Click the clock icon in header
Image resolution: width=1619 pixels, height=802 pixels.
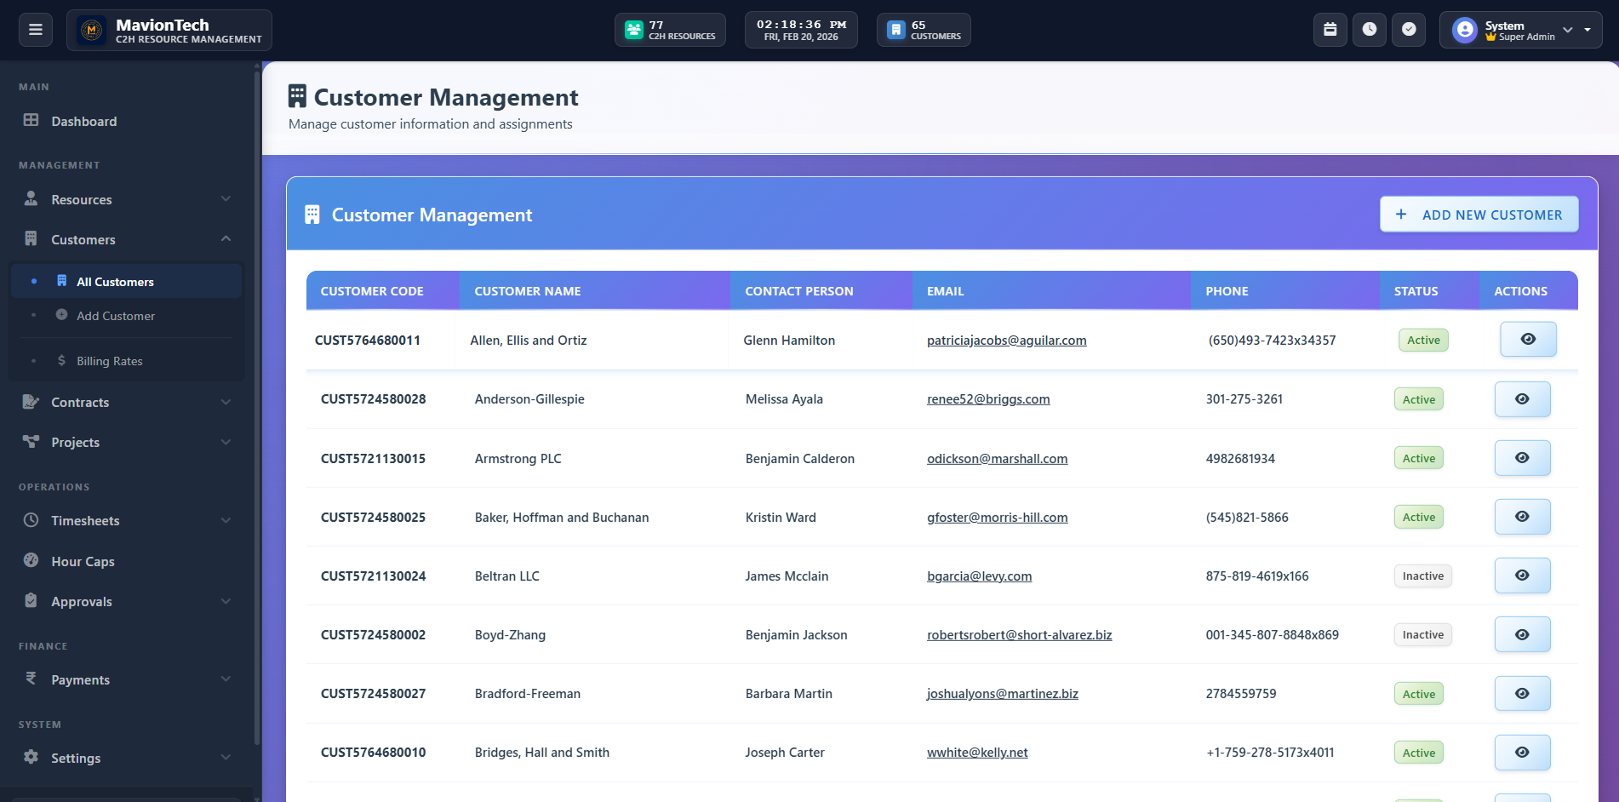(x=1369, y=30)
